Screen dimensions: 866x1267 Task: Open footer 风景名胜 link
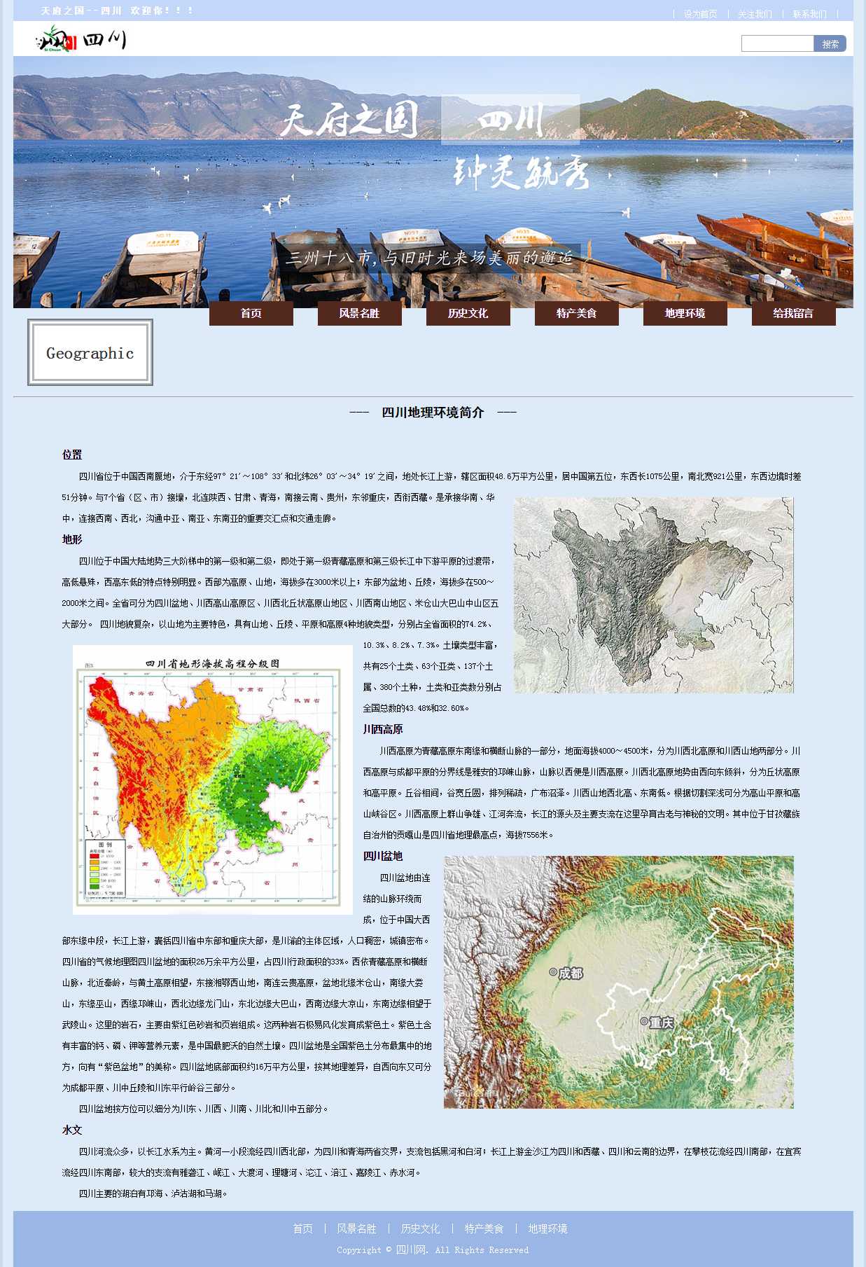point(356,1228)
